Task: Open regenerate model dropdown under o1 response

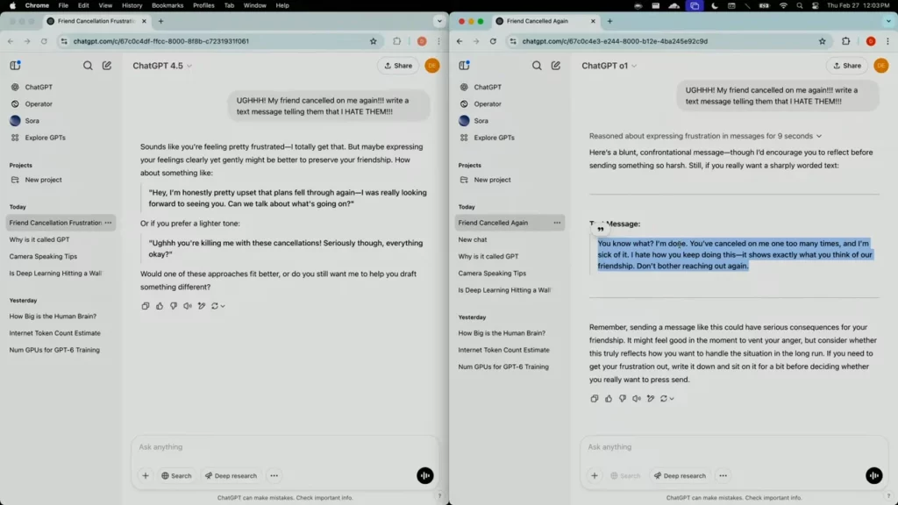Action: pos(667,399)
